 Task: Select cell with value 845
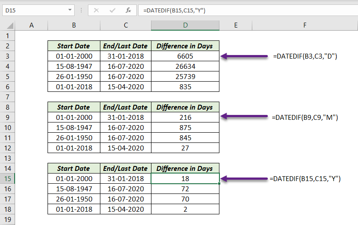pyautogui.click(x=185, y=138)
